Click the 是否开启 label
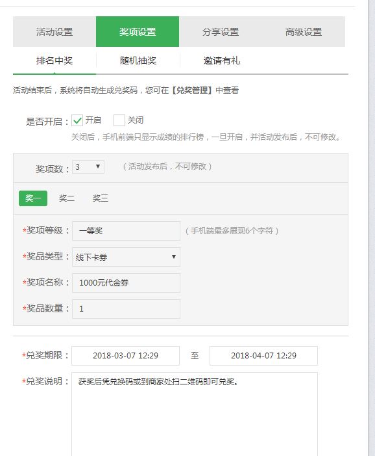375x456 pixels. click(x=47, y=121)
